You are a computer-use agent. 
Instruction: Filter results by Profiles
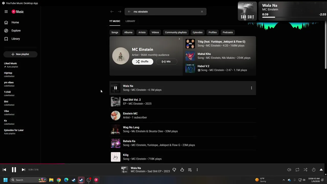pyautogui.click(x=213, y=32)
